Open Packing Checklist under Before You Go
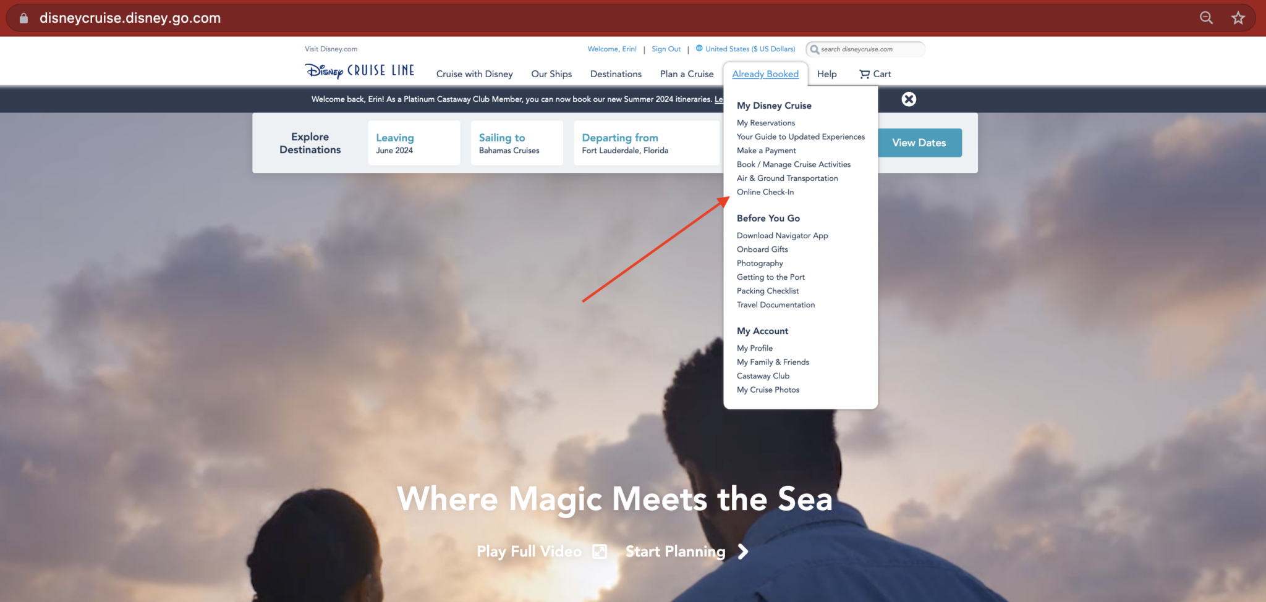Screen dimensions: 1266x602 [768, 290]
